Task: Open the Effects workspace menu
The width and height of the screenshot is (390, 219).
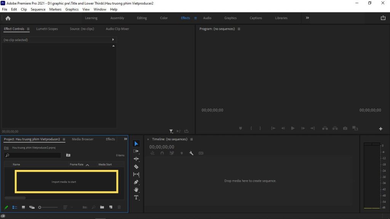Action: pyautogui.click(x=195, y=18)
